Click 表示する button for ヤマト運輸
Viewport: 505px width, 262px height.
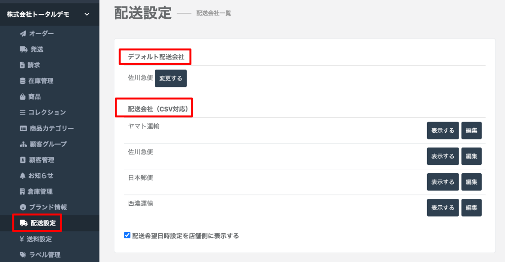click(443, 131)
